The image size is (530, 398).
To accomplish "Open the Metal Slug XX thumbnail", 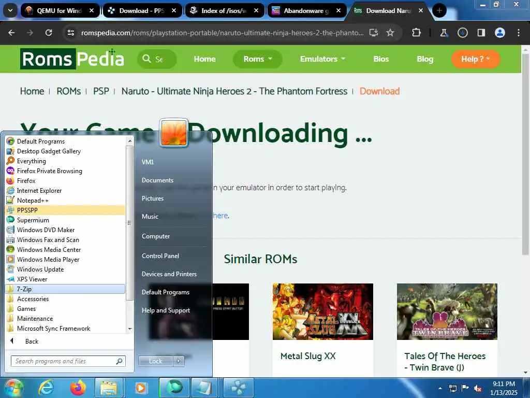I will (x=323, y=311).
